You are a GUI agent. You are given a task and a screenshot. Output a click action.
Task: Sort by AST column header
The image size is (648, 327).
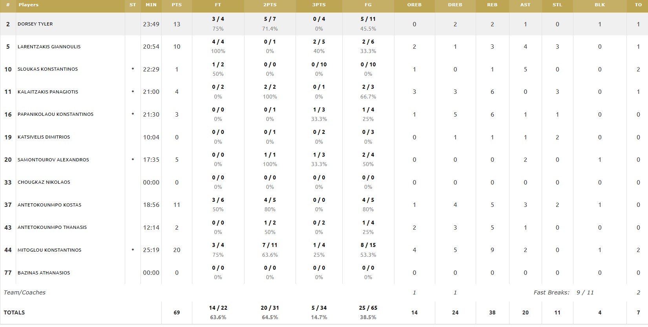(x=525, y=5)
